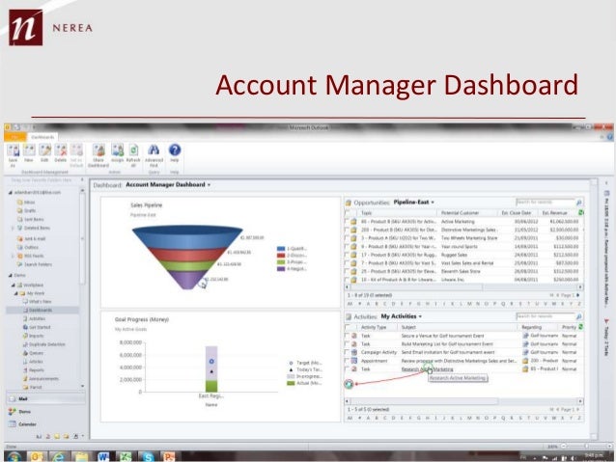
Task: Click the Edit dashboard ribbon icon
Action: [x=44, y=150]
